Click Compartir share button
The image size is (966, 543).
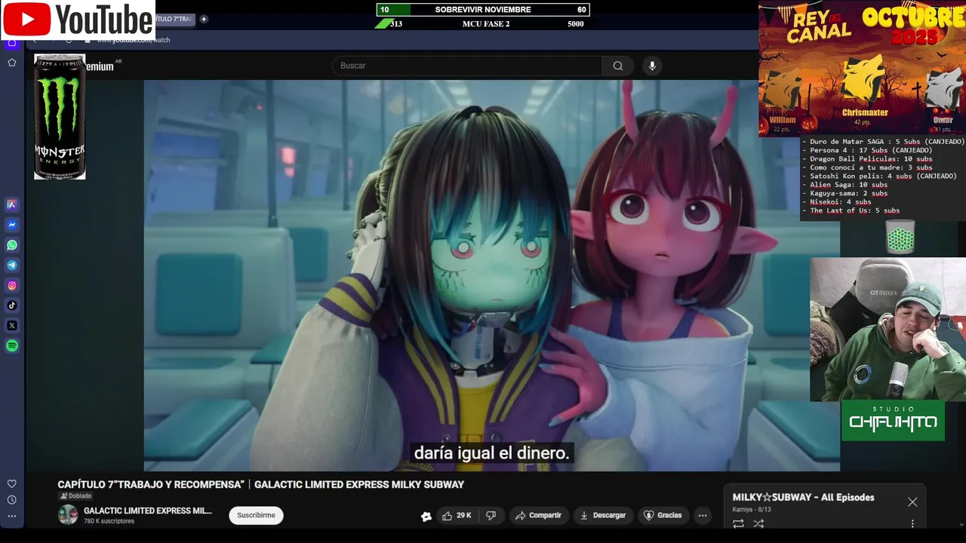(538, 515)
